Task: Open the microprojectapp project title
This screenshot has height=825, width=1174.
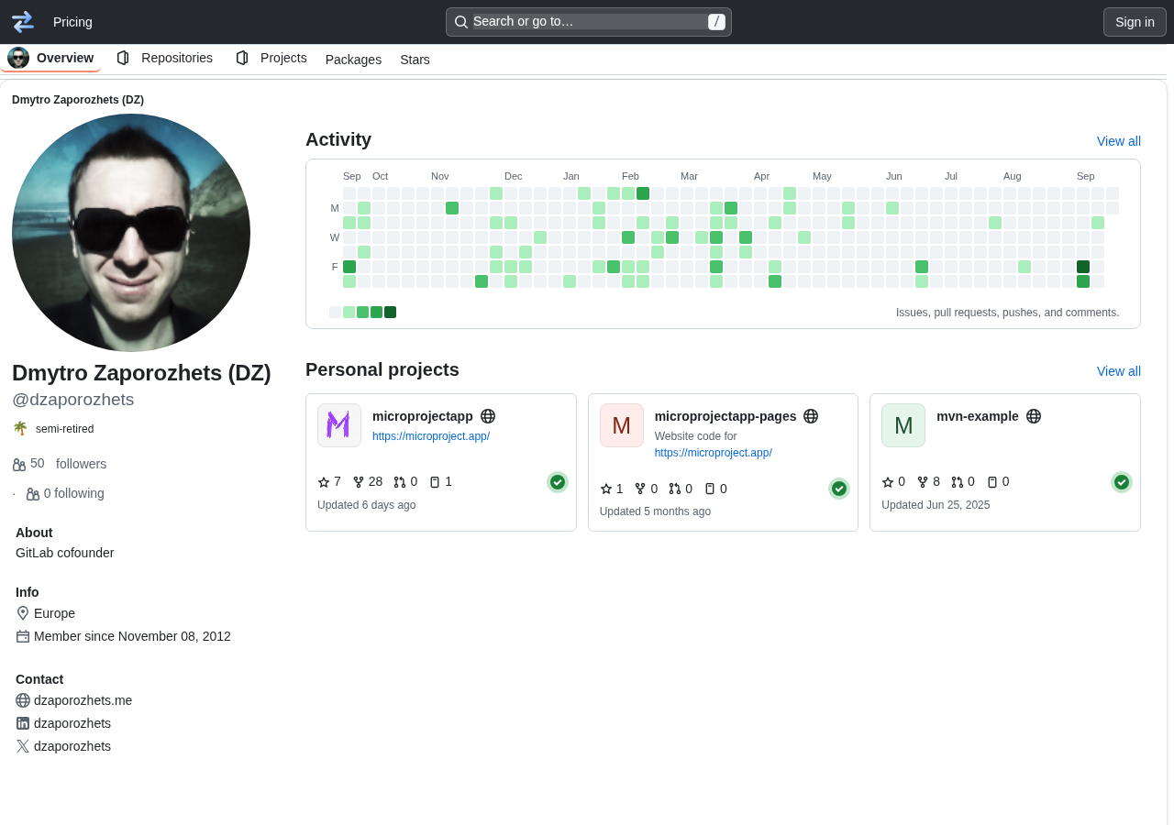Action: tap(423, 416)
